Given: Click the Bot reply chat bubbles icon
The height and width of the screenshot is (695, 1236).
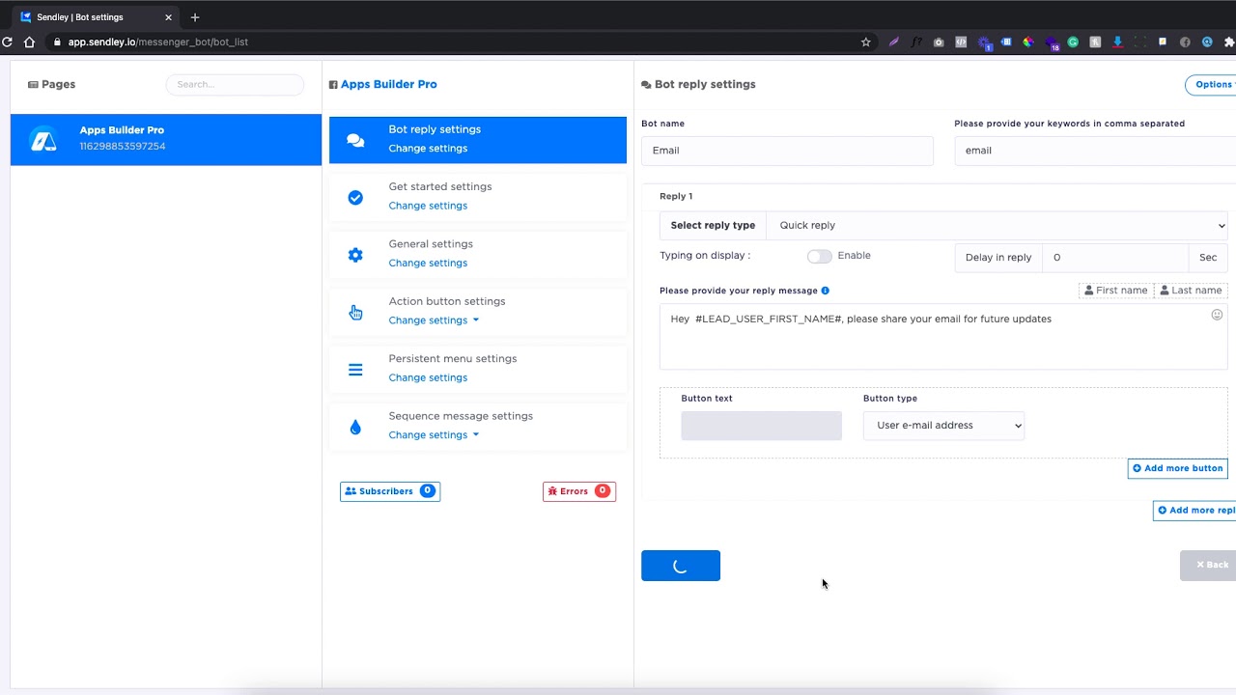Looking at the screenshot, I should [x=355, y=140].
